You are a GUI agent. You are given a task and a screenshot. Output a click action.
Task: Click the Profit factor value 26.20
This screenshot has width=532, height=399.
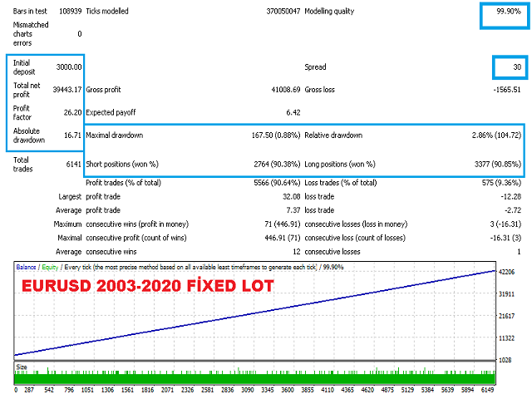coord(72,112)
